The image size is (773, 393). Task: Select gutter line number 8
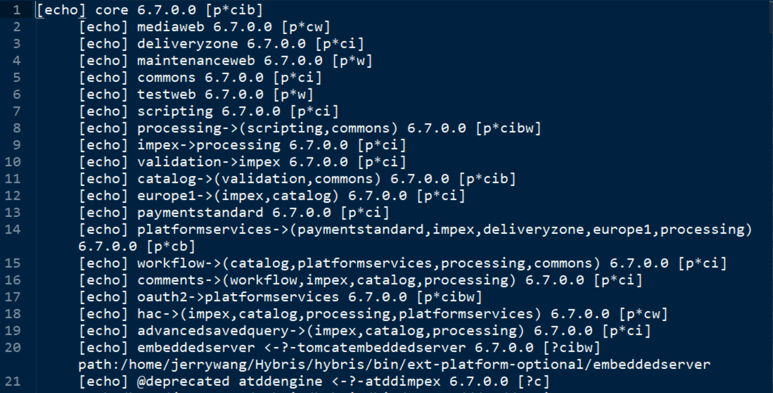(16, 128)
